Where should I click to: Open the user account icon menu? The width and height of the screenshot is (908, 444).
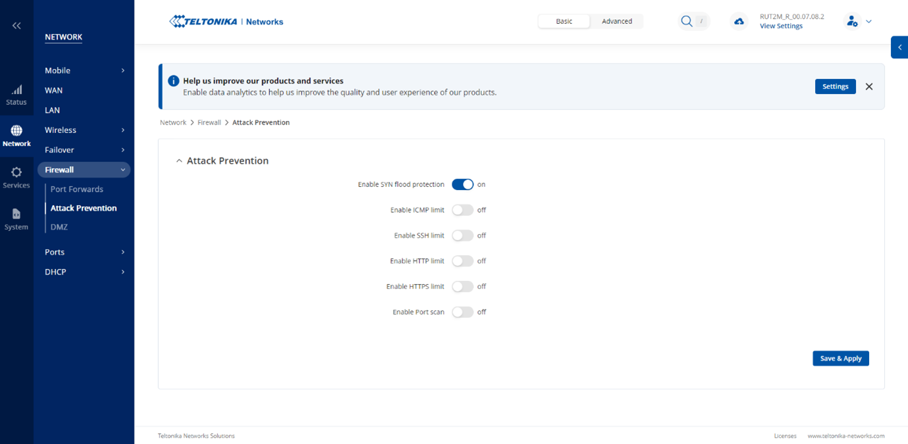click(x=853, y=22)
